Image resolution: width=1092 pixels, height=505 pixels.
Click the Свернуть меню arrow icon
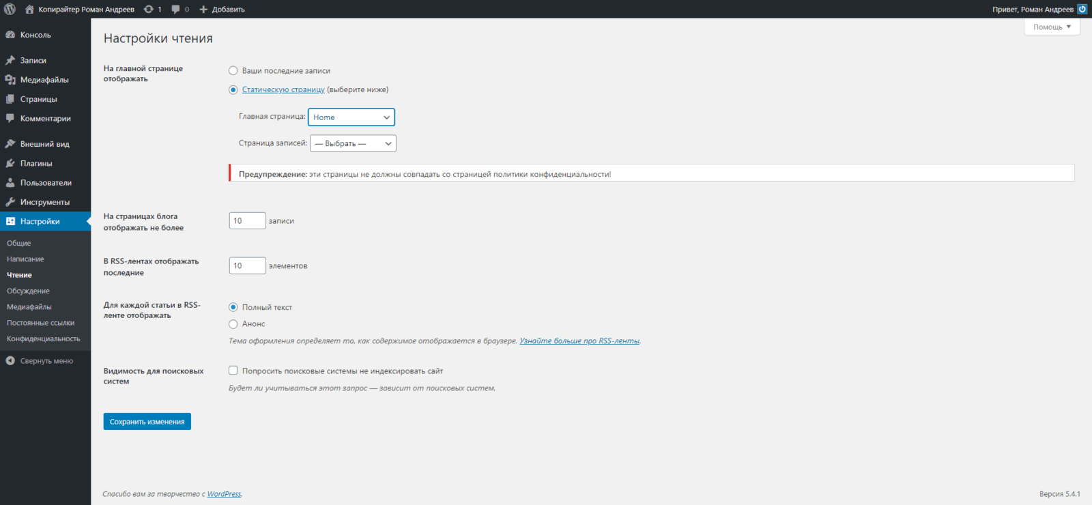click(10, 361)
